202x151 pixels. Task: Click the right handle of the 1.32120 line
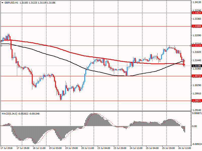191,46
